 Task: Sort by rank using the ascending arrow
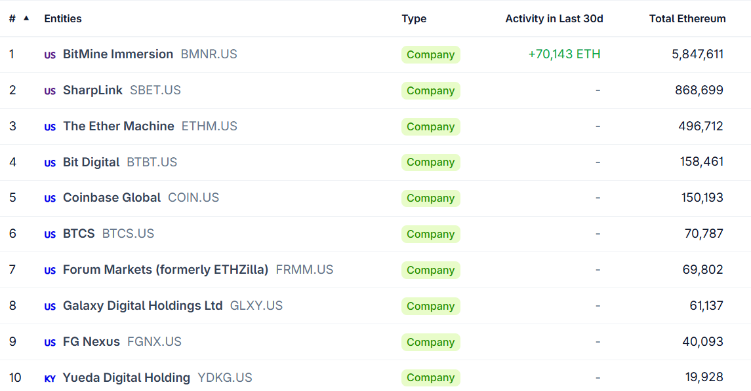click(x=26, y=18)
